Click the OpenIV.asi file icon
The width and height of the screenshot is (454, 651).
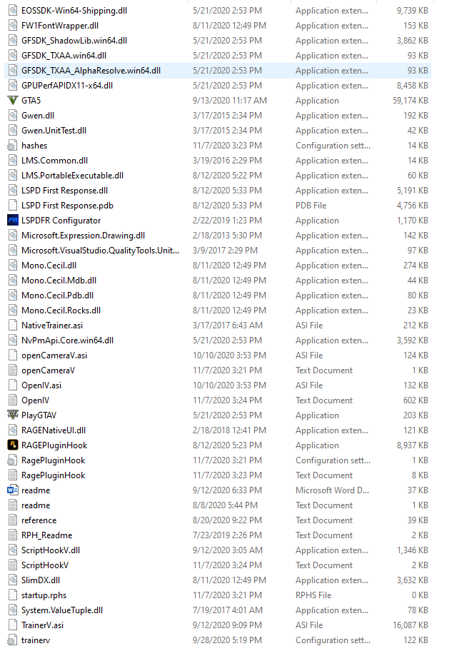(13, 385)
